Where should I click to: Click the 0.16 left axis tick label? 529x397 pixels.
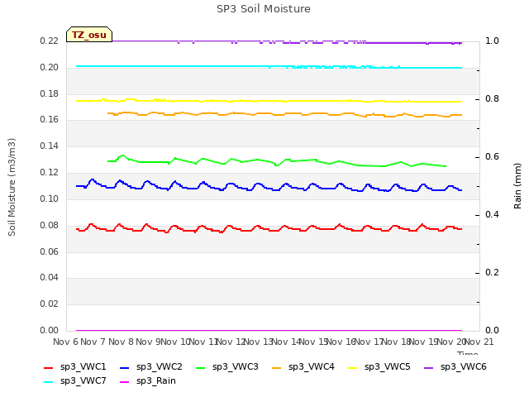(49, 119)
